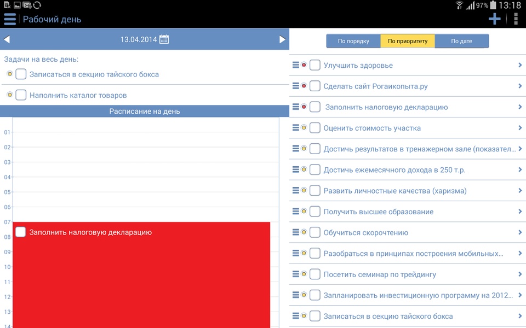Viewport: 526px width, 328px height.
Task: Check the scheduled Заполнить налоговую декларацию block checkbox
Action: [x=20, y=232]
